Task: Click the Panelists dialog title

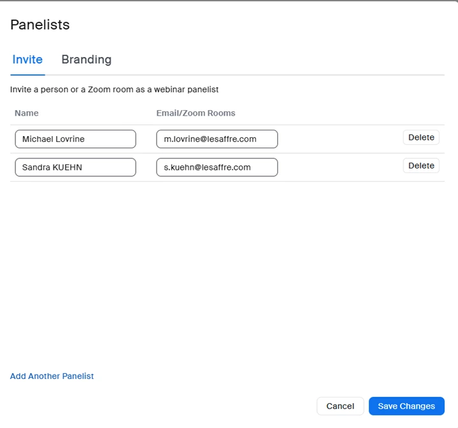Action: coord(40,25)
